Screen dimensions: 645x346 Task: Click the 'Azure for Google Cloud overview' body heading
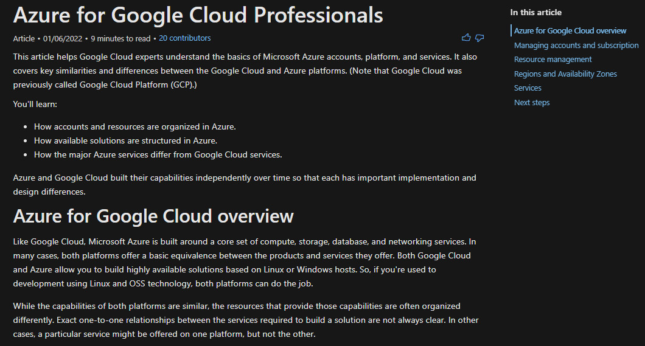click(x=153, y=216)
